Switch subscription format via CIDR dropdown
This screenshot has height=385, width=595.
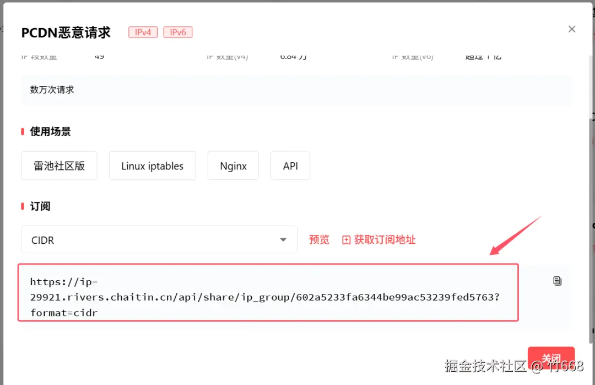159,239
